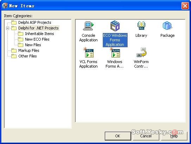Select the Windows Forms Application icon

pos(115,52)
